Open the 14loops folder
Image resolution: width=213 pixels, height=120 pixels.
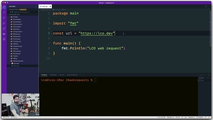(x=16, y=49)
